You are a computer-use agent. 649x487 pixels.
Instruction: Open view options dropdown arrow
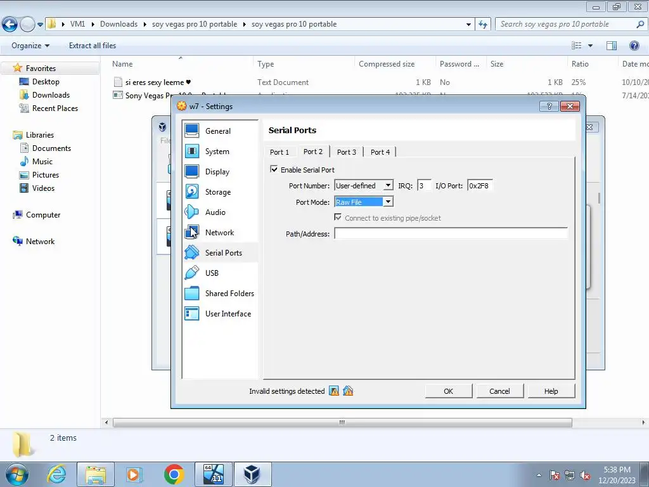point(590,46)
